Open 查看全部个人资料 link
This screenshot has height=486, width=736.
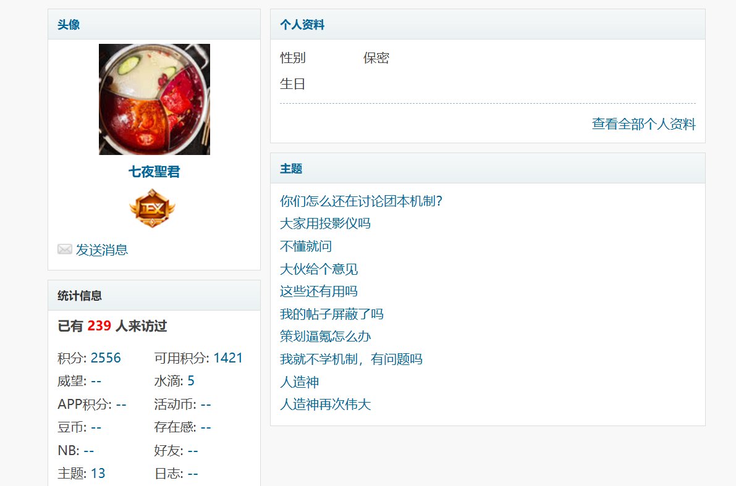(643, 124)
